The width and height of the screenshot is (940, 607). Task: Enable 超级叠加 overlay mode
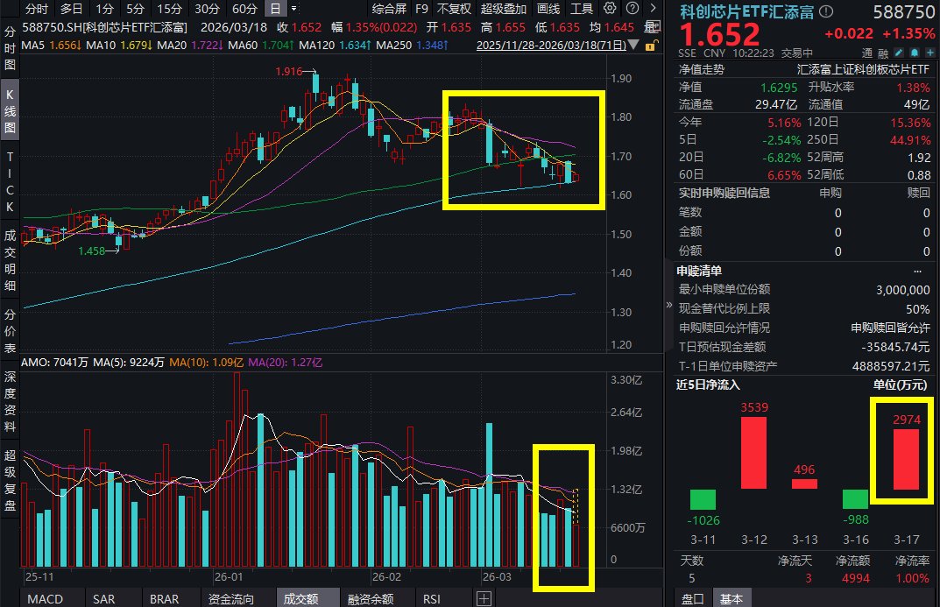[x=505, y=10]
